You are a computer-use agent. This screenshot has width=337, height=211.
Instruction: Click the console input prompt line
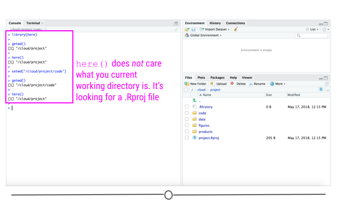(93, 108)
